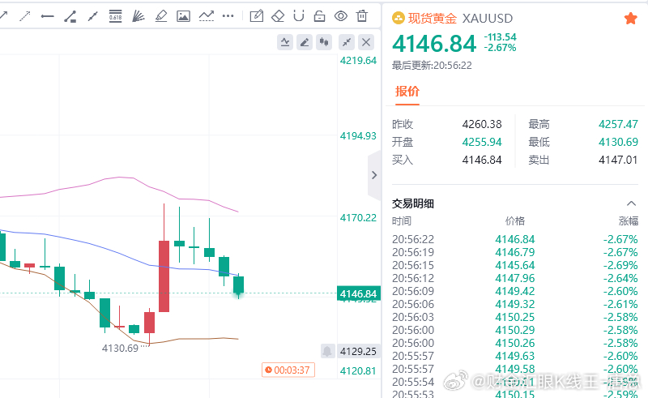
Task: Click the tall red candlestick on chart
Action: click(164, 276)
